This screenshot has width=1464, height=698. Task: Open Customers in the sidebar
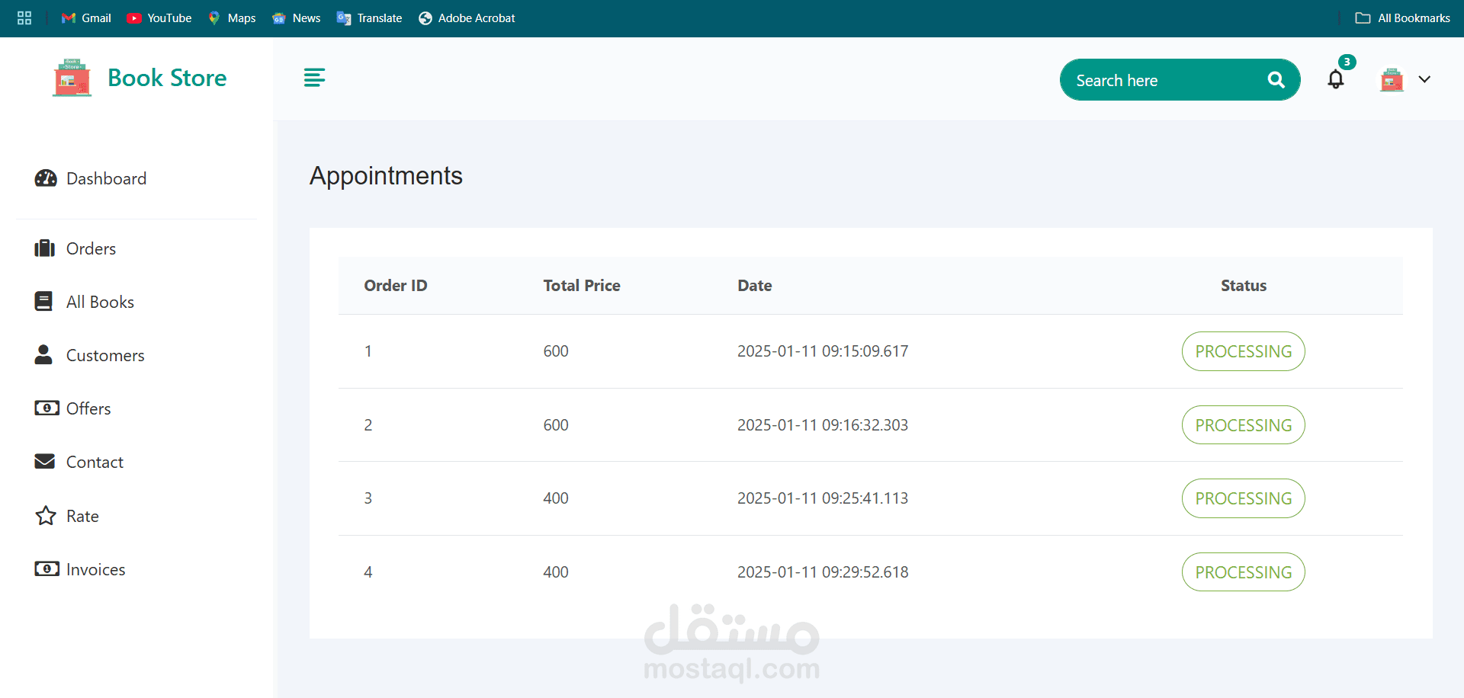105,355
